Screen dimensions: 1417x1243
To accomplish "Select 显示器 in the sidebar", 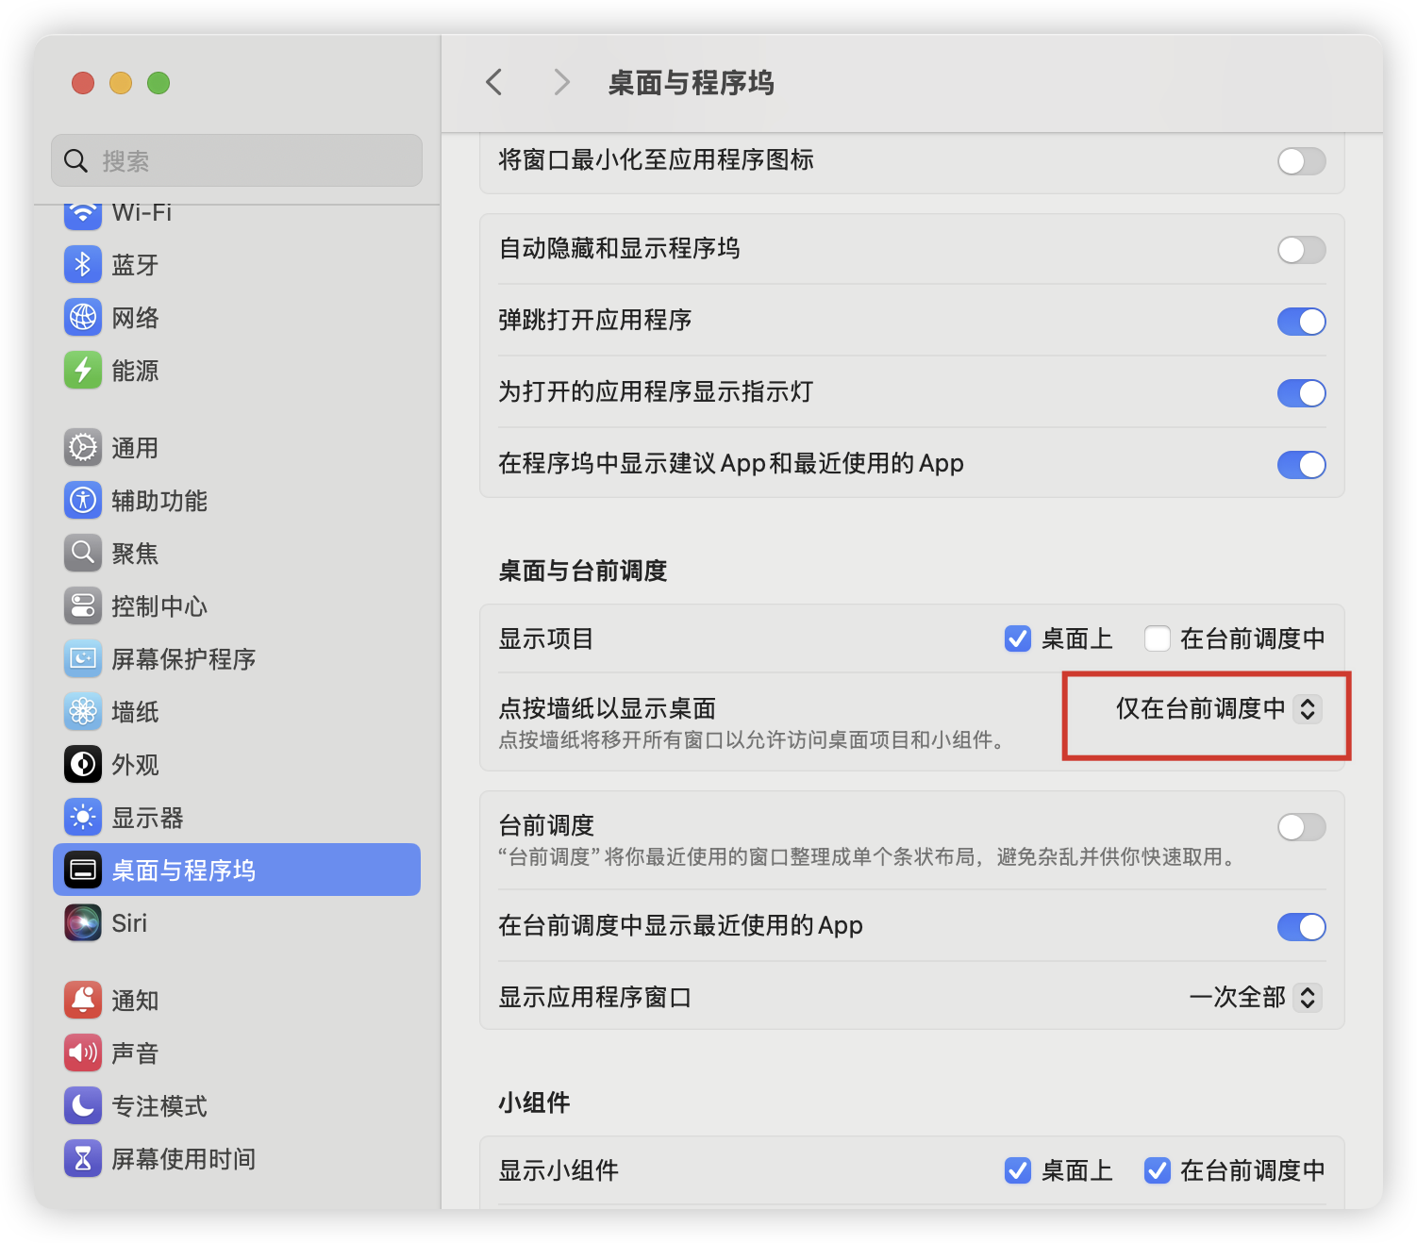I will (147, 818).
